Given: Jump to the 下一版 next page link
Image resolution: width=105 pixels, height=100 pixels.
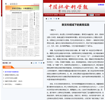Looking at the screenshot, I should [x=40, y=63].
